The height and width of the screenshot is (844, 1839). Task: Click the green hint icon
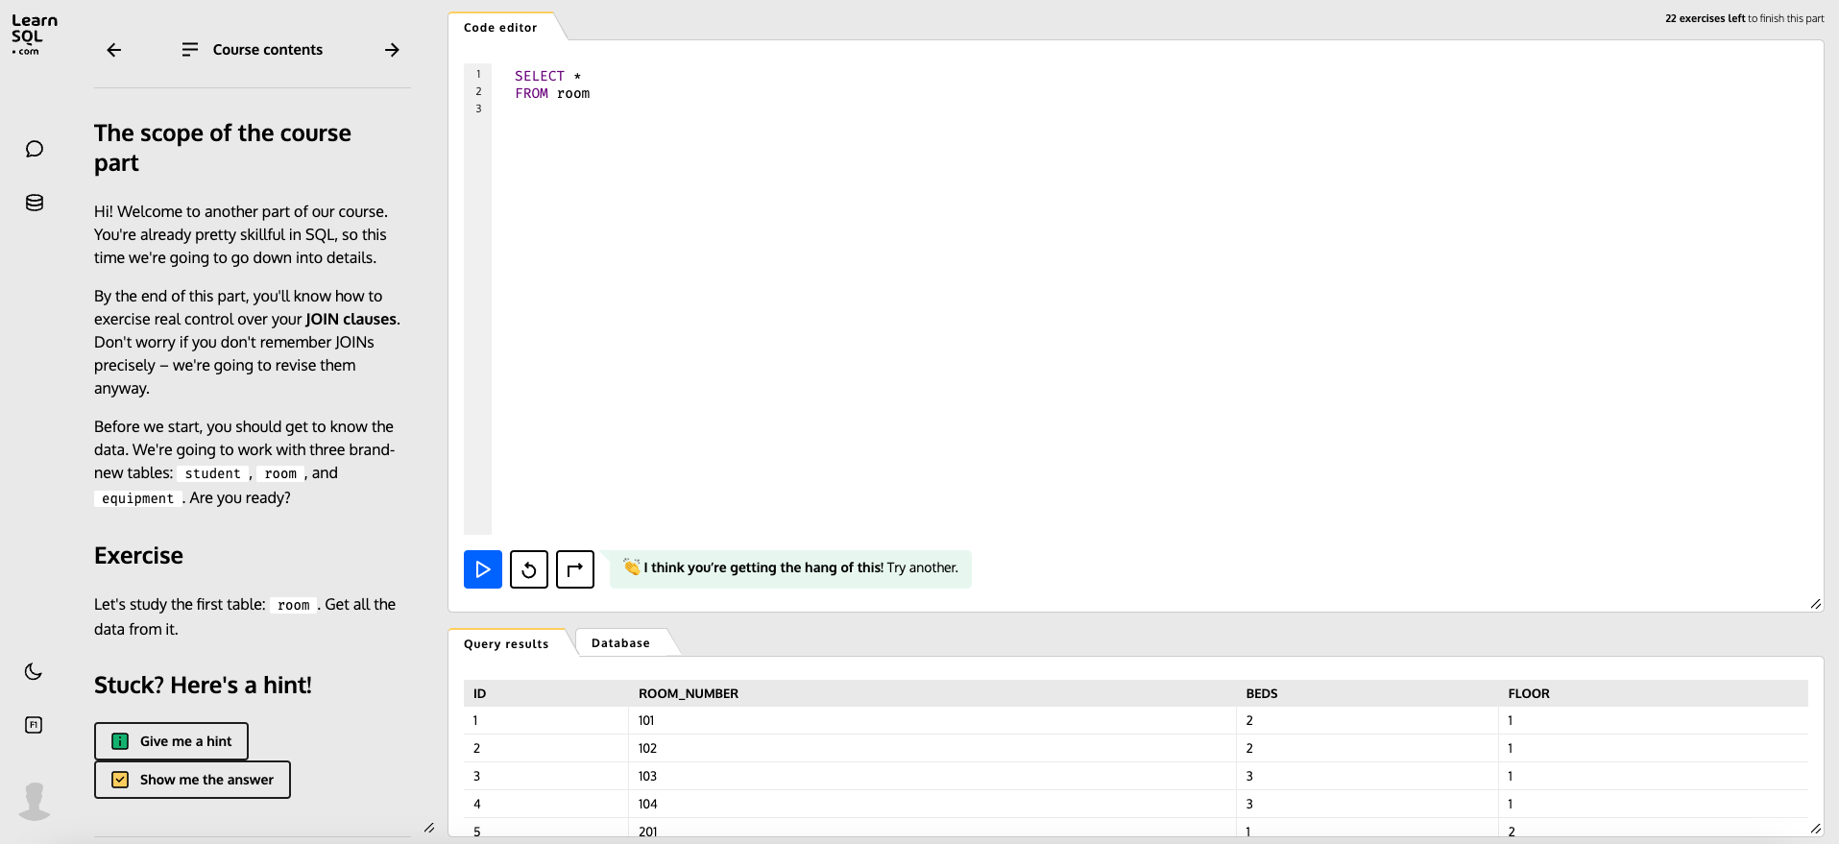[x=120, y=741]
